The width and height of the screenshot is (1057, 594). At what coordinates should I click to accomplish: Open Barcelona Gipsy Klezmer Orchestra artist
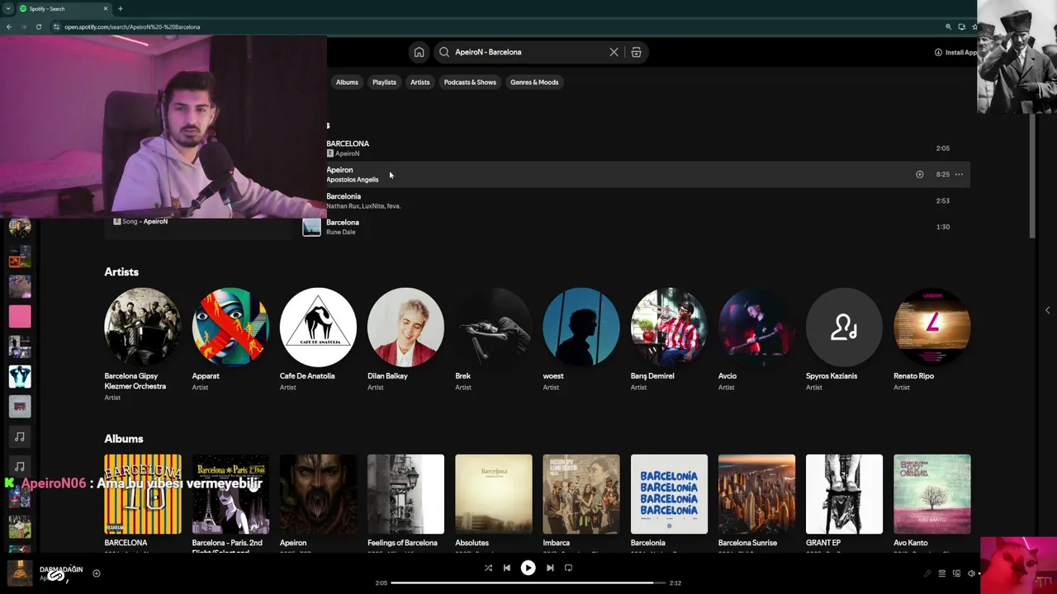click(143, 344)
